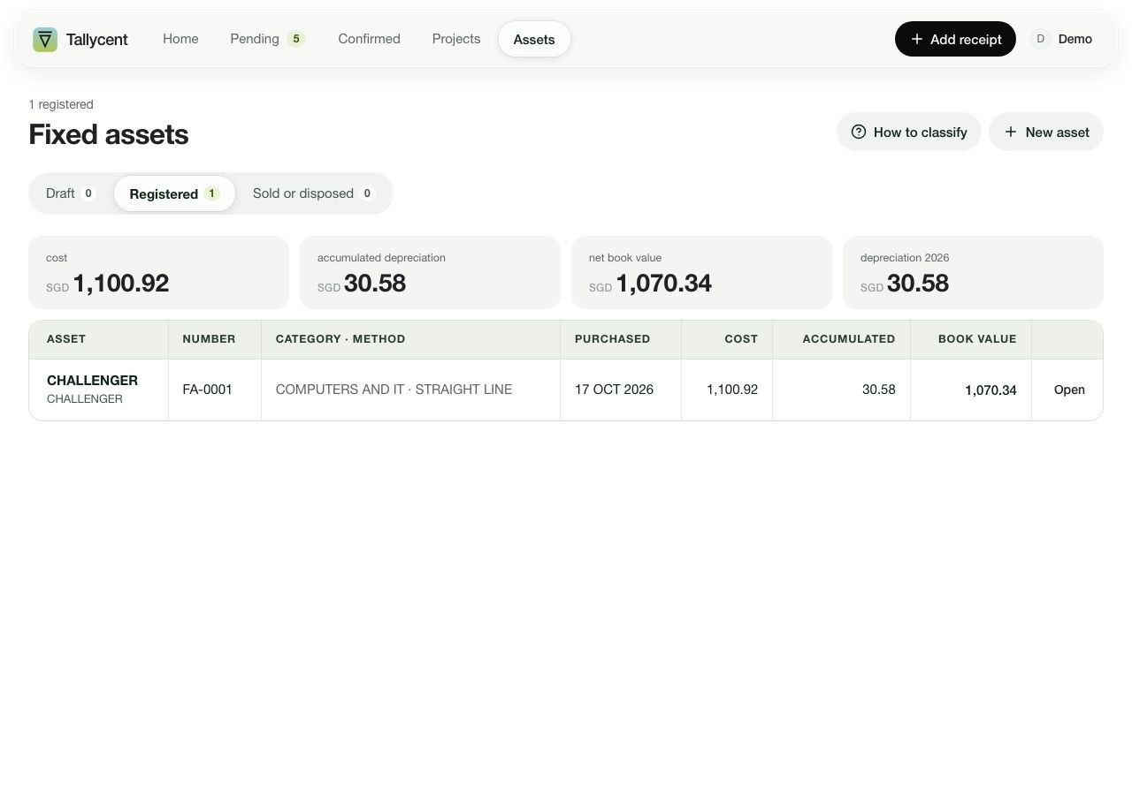The width and height of the screenshot is (1132, 795).
Task: Click the Fixed assets heading
Action: coord(109,134)
